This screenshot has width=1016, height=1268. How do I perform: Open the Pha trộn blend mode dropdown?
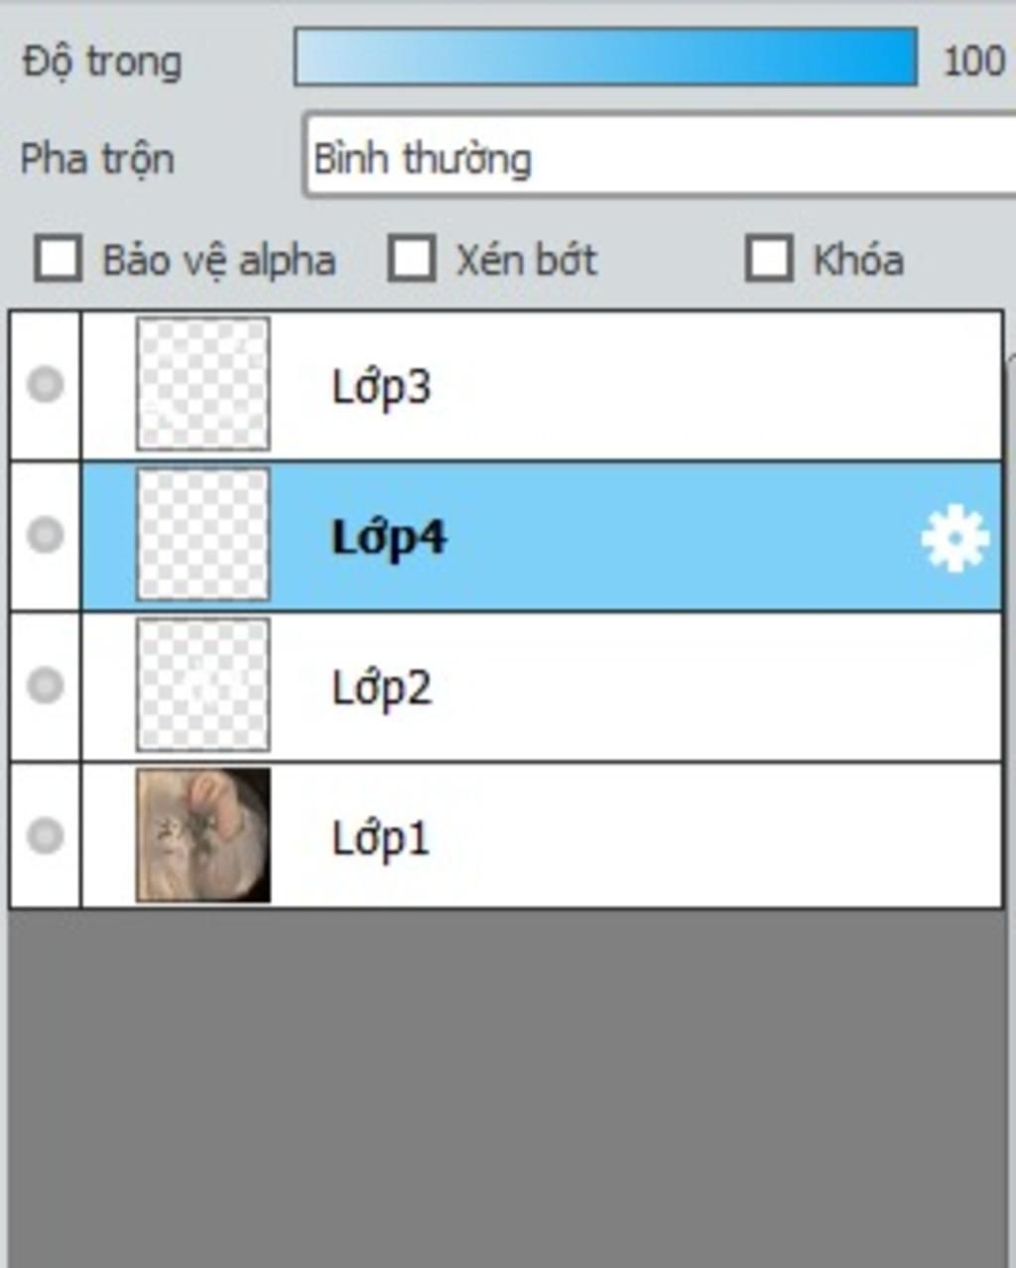tap(660, 158)
